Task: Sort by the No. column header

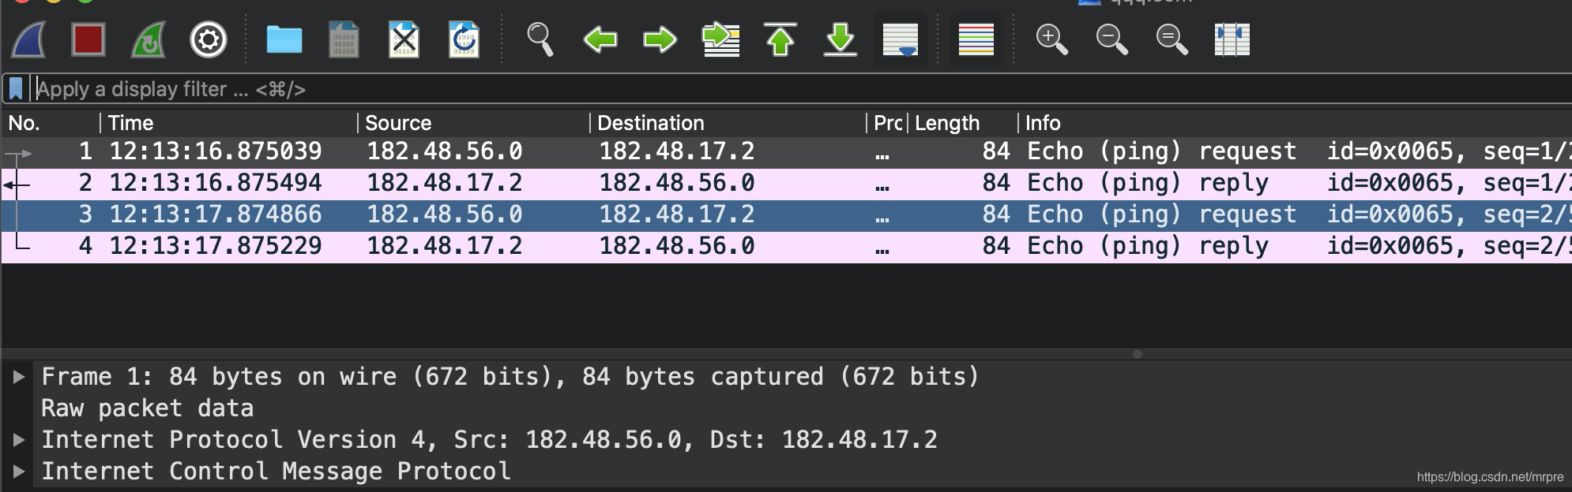Action: [51, 123]
